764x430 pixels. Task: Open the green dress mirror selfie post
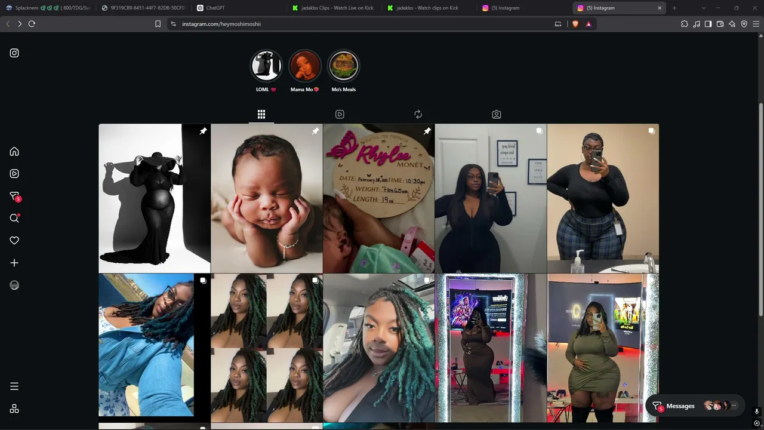click(603, 348)
